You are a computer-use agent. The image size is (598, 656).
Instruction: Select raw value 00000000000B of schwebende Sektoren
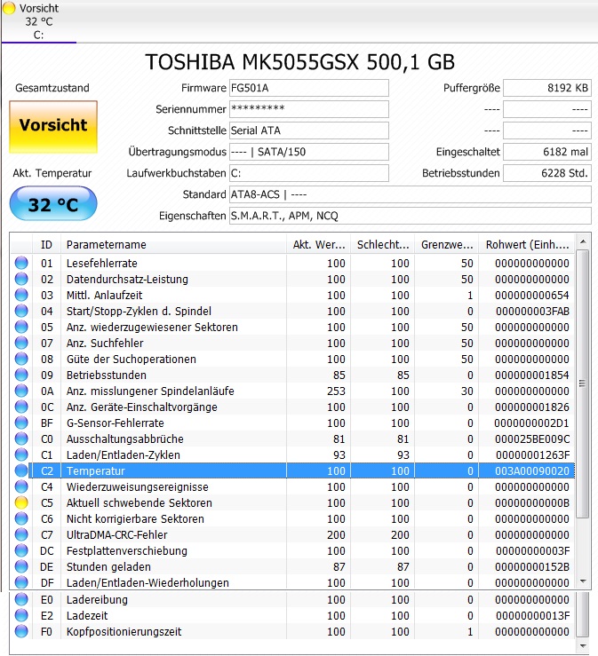[x=532, y=503]
